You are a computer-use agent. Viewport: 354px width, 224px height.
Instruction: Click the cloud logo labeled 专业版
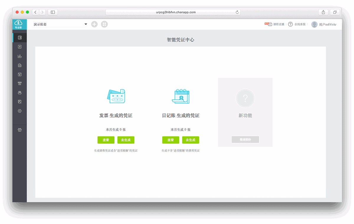point(19,24)
